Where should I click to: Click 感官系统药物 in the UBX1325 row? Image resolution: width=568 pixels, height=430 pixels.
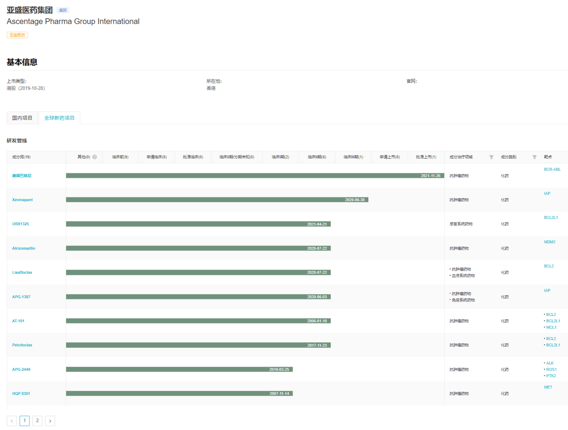(x=461, y=224)
